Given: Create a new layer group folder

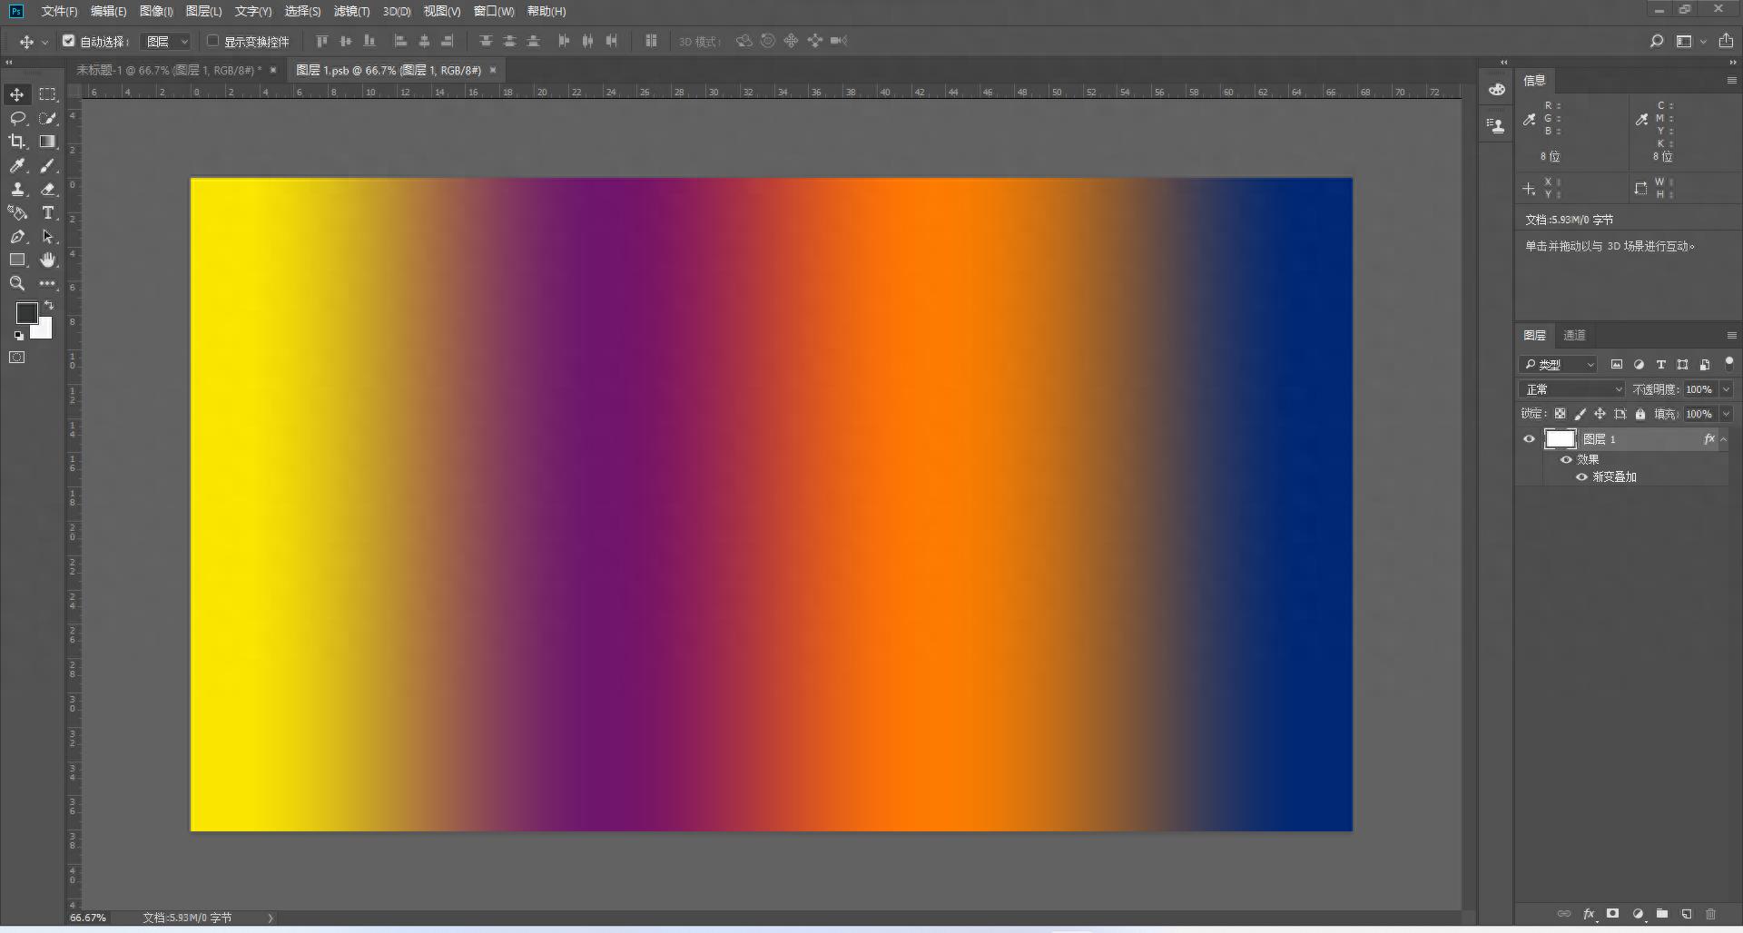Looking at the screenshot, I should tap(1662, 914).
